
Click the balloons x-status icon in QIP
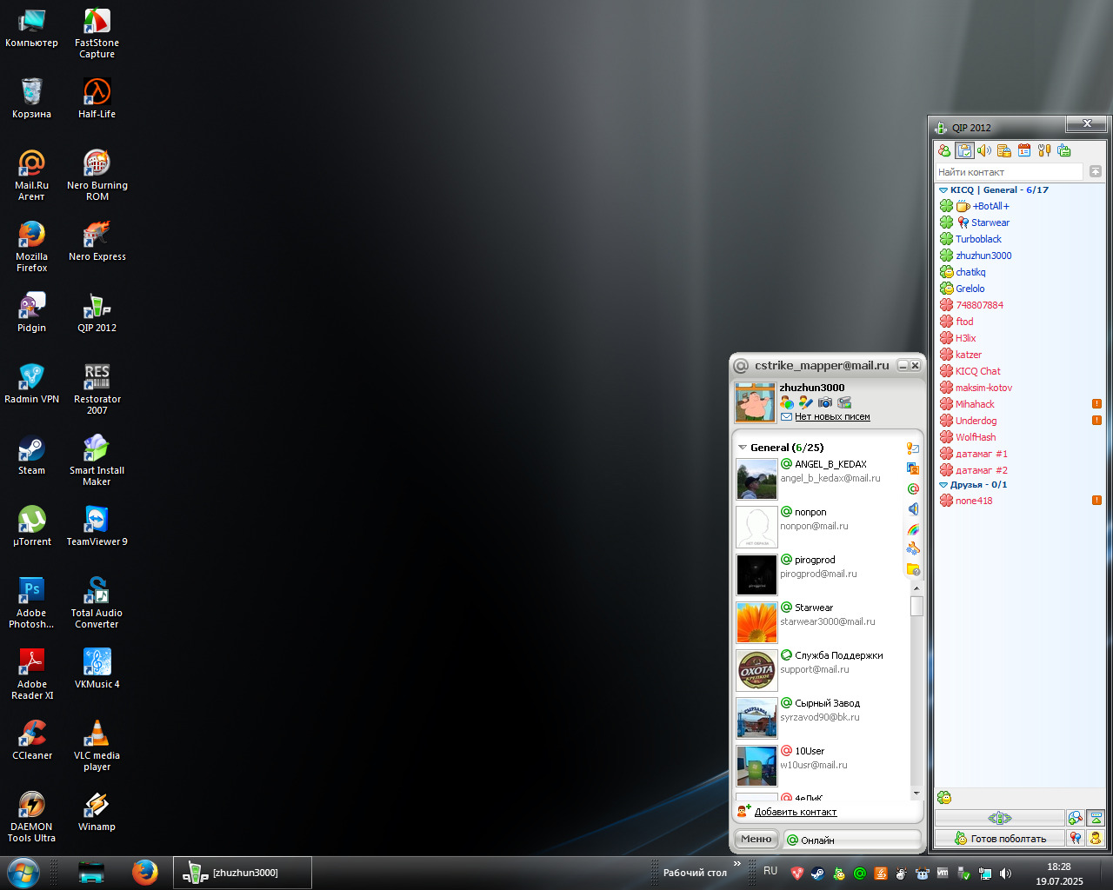point(1076,838)
